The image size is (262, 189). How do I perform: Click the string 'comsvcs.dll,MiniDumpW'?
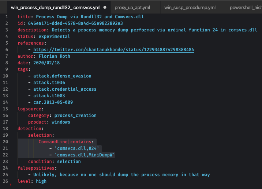85,155
